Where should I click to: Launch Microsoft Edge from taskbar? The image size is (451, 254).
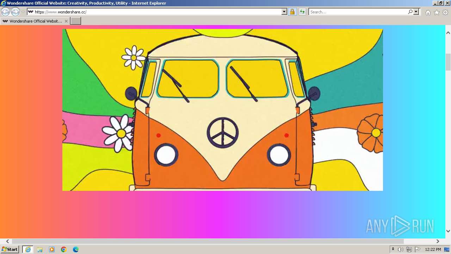point(76,249)
